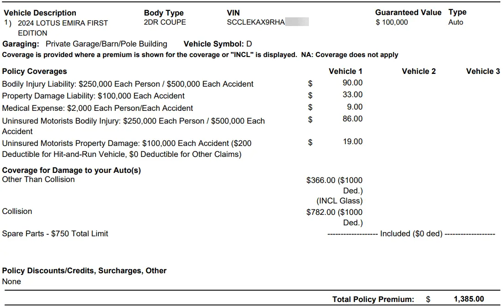Image resolution: width=504 pixels, height=307 pixels.
Task: Click the Spare Parts total limit line
Action: (55, 234)
